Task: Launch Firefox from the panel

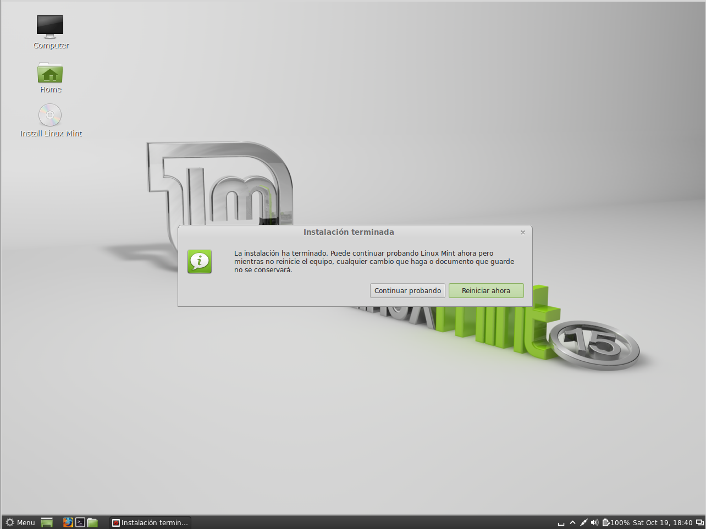Action: (68, 522)
